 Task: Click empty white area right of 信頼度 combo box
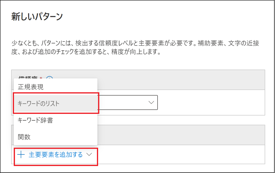(x=211, y=103)
